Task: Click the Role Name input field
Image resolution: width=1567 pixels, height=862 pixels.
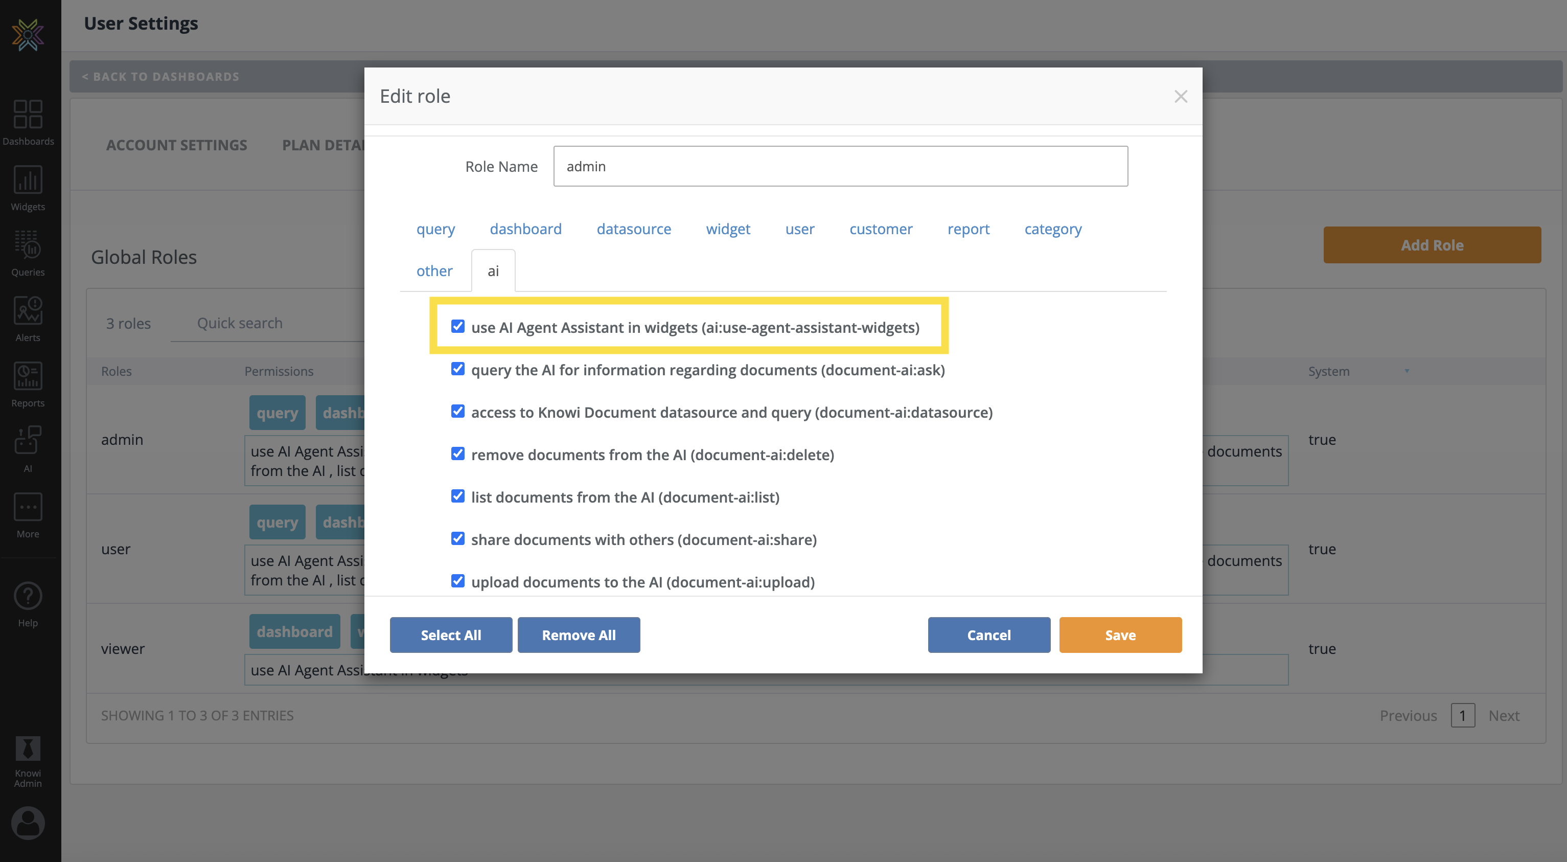Action: click(x=840, y=166)
